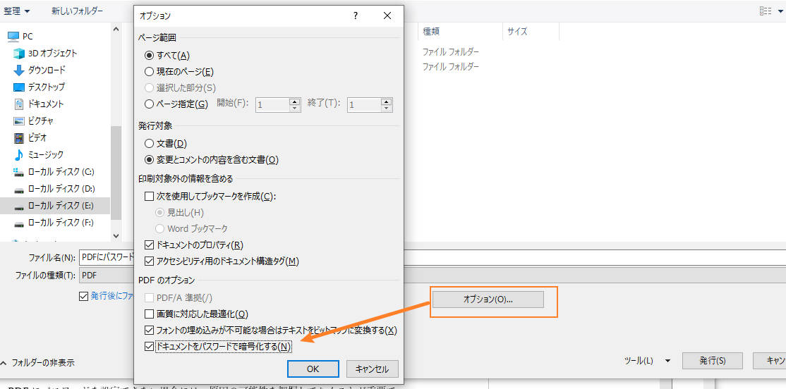Select the PC icon in navigation tree
This screenshot has width=786, height=389.
13,36
